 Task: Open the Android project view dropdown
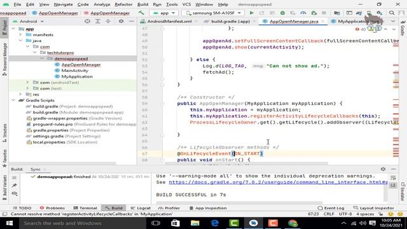28,21
